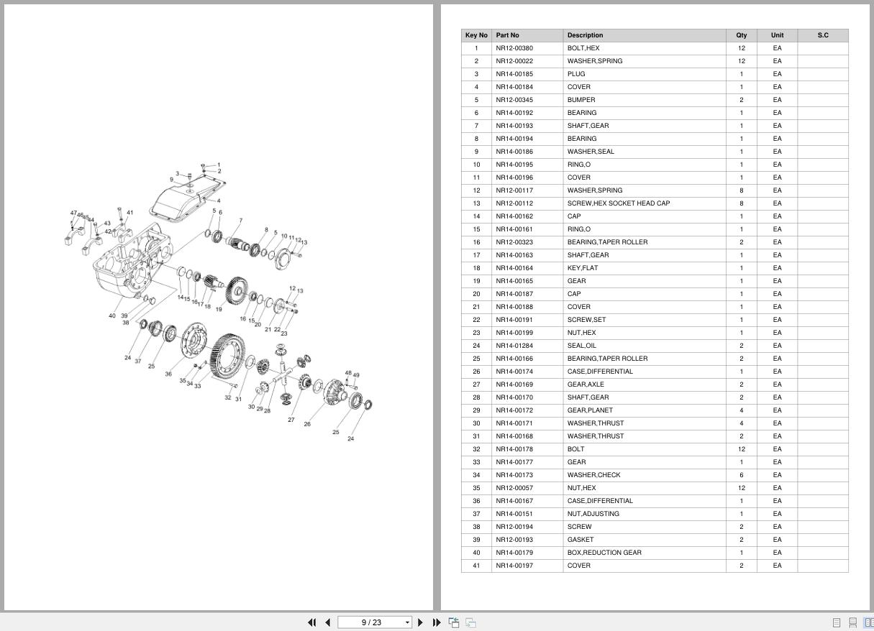Switch to single page view layout

coord(837,622)
